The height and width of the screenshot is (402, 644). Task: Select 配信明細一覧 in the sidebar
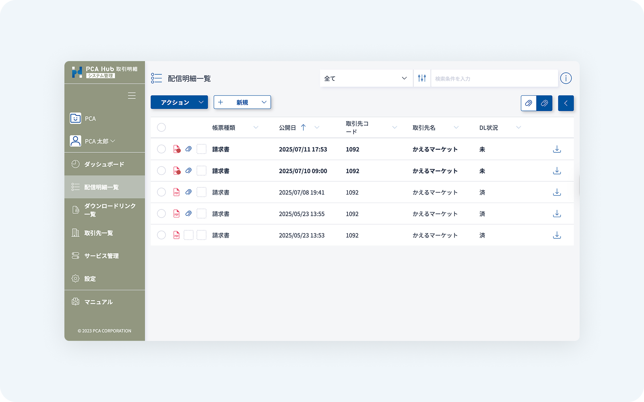pos(105,187)
